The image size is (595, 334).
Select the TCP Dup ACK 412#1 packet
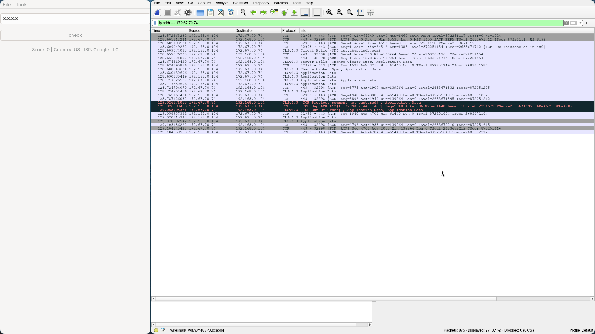click(373, 106)
